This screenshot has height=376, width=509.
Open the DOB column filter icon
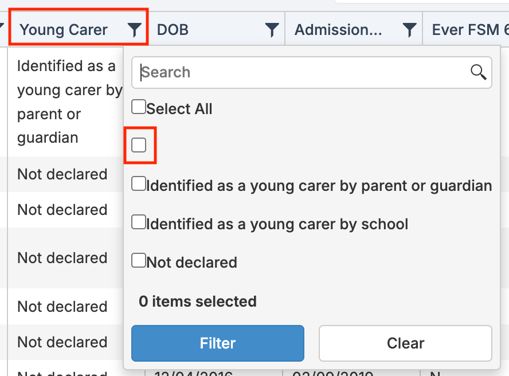pos(272,30)
